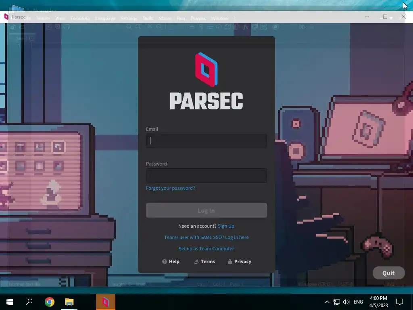Switch input language via ENG indicator
Screen dimensions: 413x310
[358, 302]
